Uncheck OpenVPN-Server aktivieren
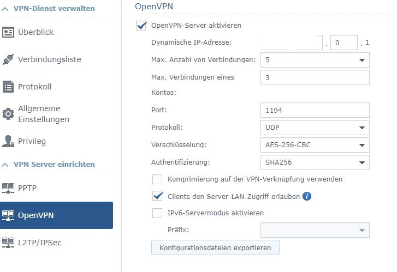 point(141,26)
